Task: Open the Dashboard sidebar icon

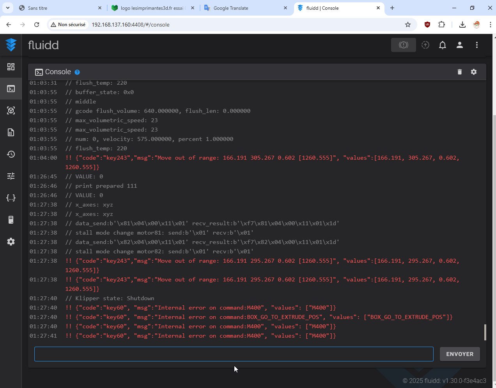Action: click(11, 67)
